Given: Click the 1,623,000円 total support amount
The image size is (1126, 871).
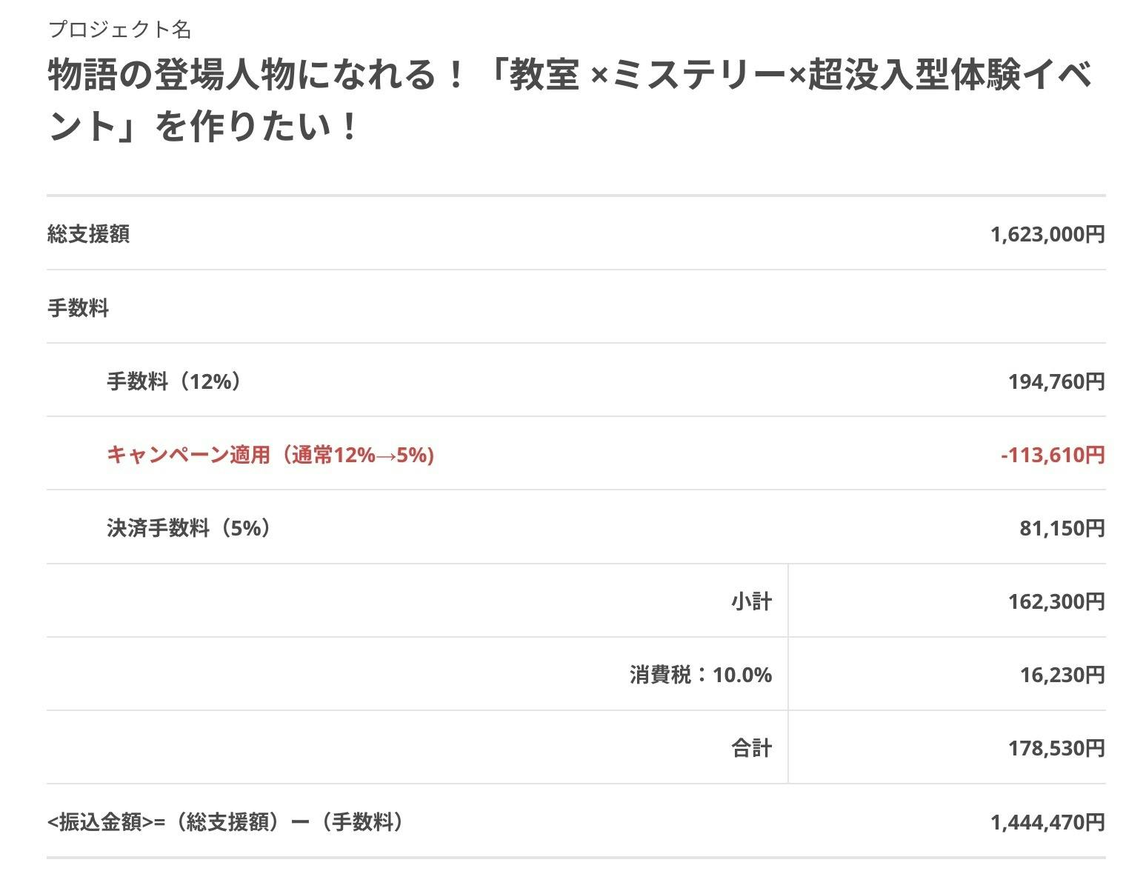Looking at the screenshot, I should point(1047,235).
